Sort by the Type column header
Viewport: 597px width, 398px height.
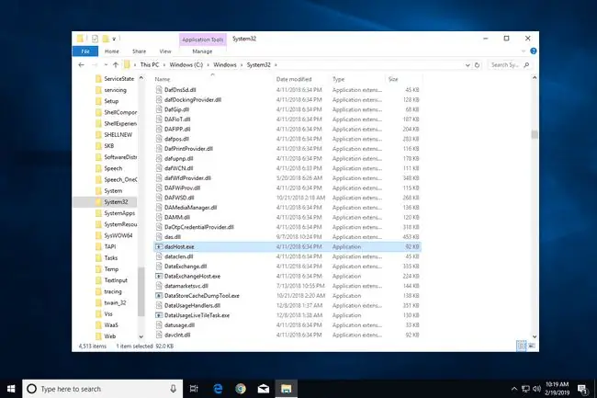[x=338, y=79]
